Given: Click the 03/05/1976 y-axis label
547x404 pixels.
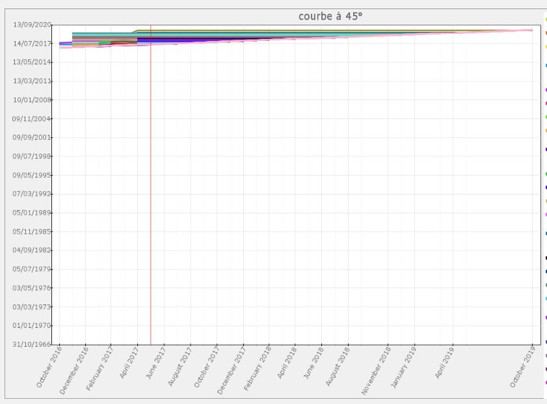Looking at the screenshot, I should coord(32,288).
